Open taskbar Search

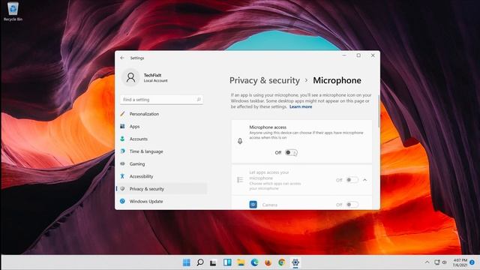(200, 262)
